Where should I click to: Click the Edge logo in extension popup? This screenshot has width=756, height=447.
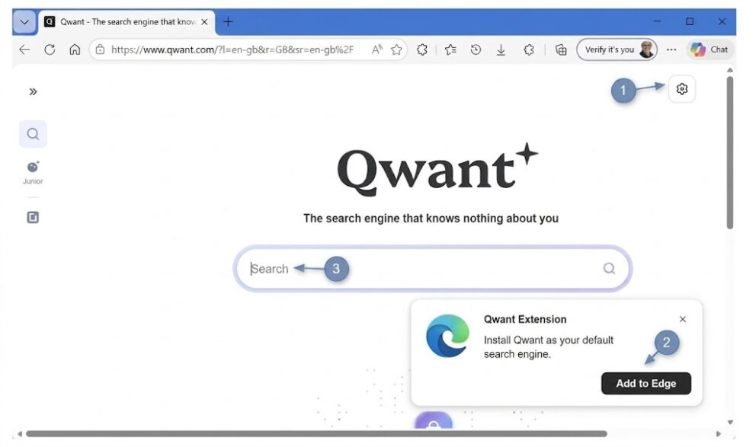click(x=447, y=336)
